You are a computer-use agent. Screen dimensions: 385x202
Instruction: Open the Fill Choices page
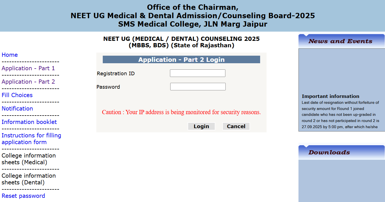(17, 95)
